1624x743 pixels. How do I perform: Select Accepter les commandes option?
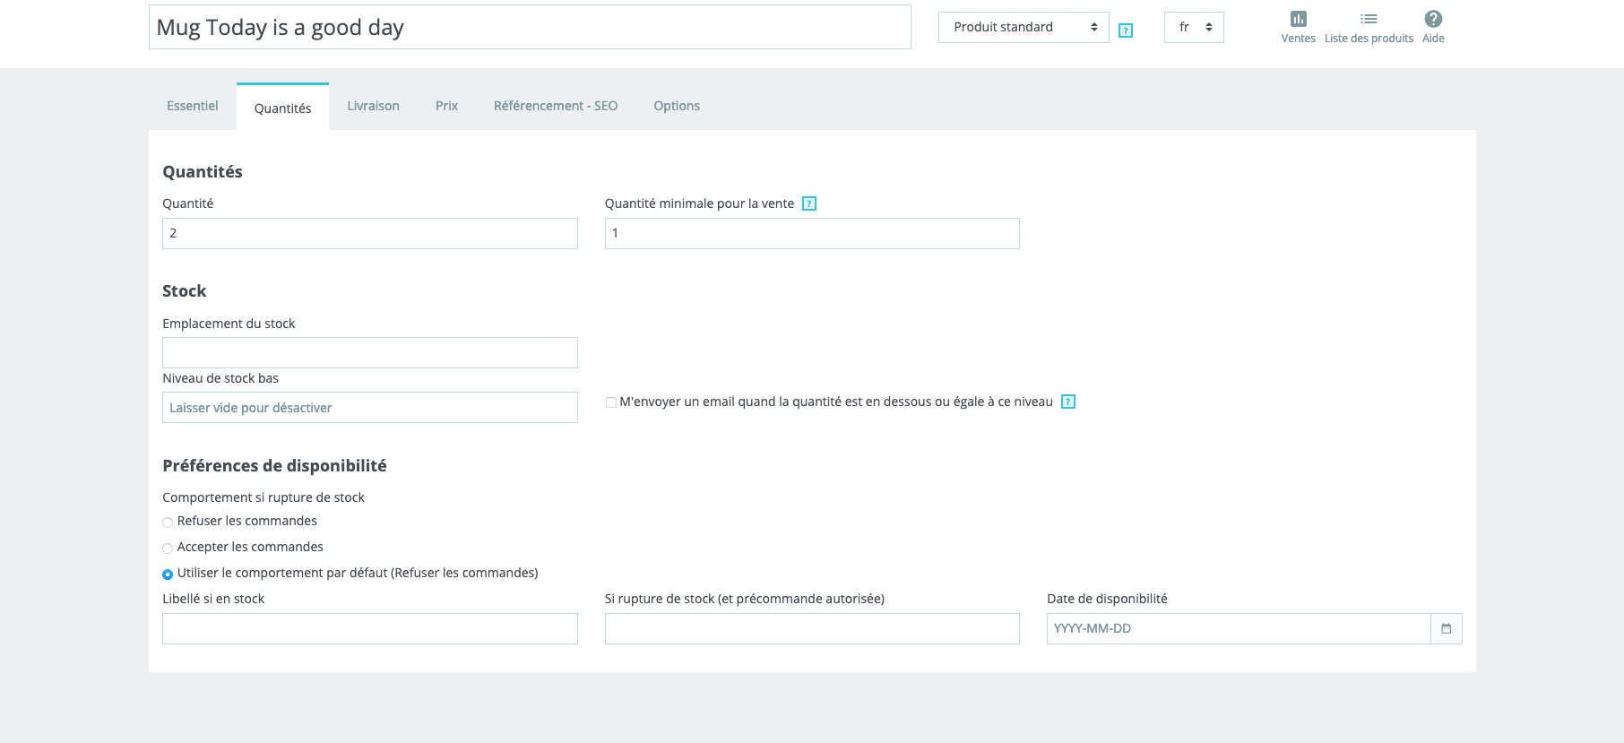pyautogui.click(x=168, y=549)
